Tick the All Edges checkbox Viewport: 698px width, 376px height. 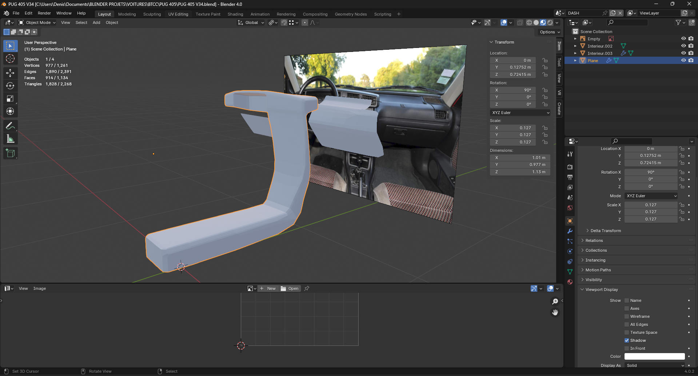(x=627, y=324)
